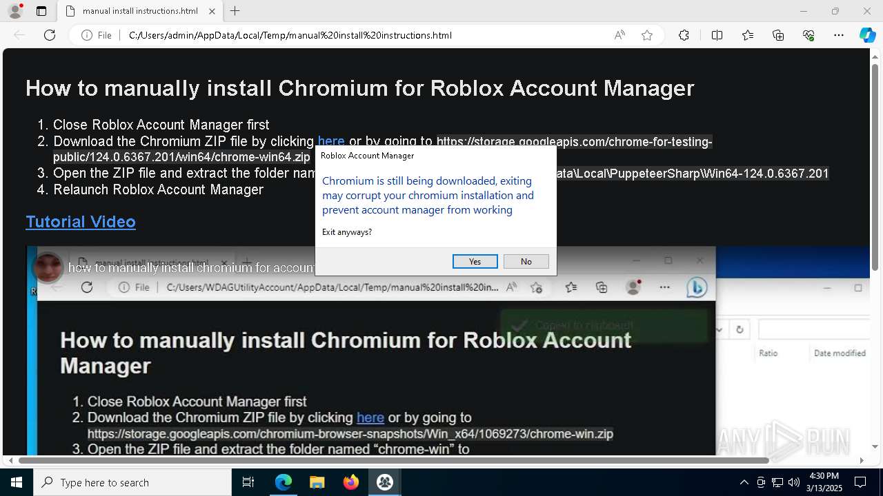Open Roblox Account Manager taskbar icon
883x496 pixels.
[x=385, y=482]
